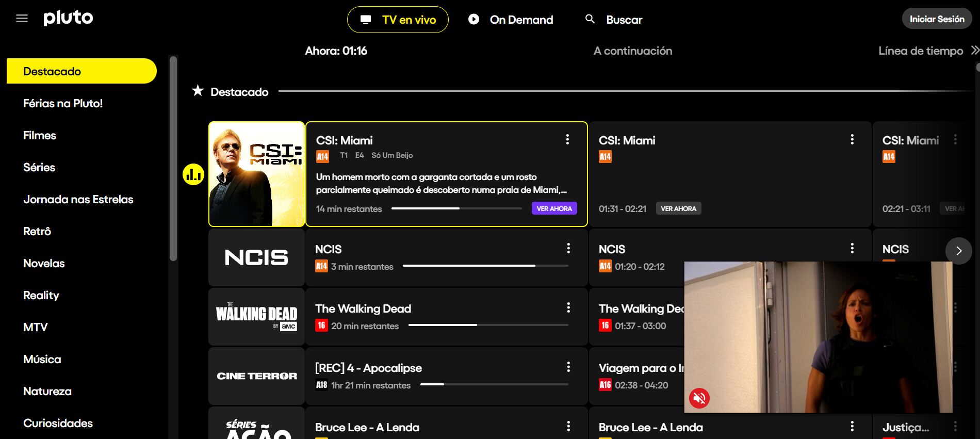Image resolution: width=980 pixels, height=439 pixels.
Task: Select Séries category
Action: (39, 167)
